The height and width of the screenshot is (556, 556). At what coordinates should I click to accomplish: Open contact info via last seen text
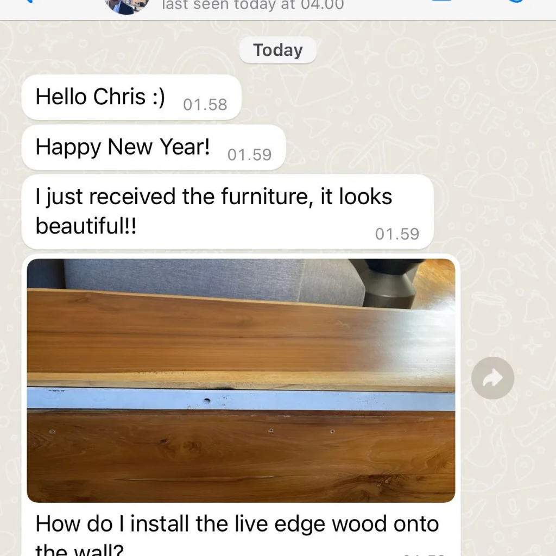[x=253, y=5]
